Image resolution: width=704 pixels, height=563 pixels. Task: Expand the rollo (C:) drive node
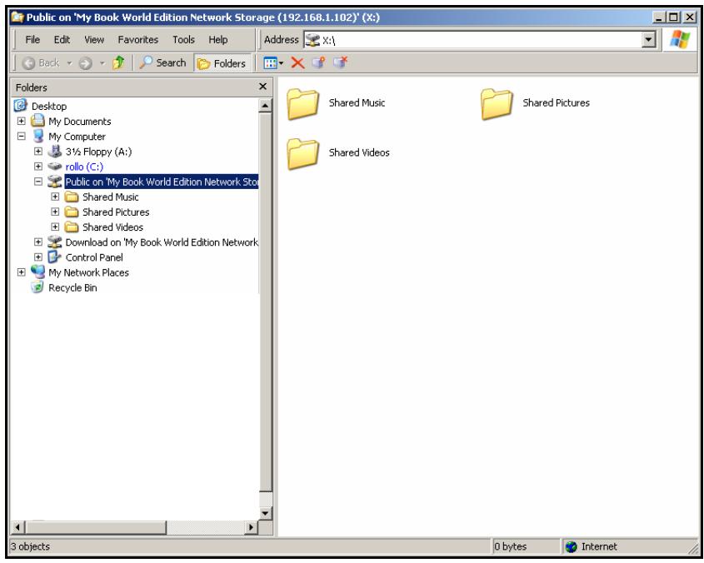tap(38, 166)
